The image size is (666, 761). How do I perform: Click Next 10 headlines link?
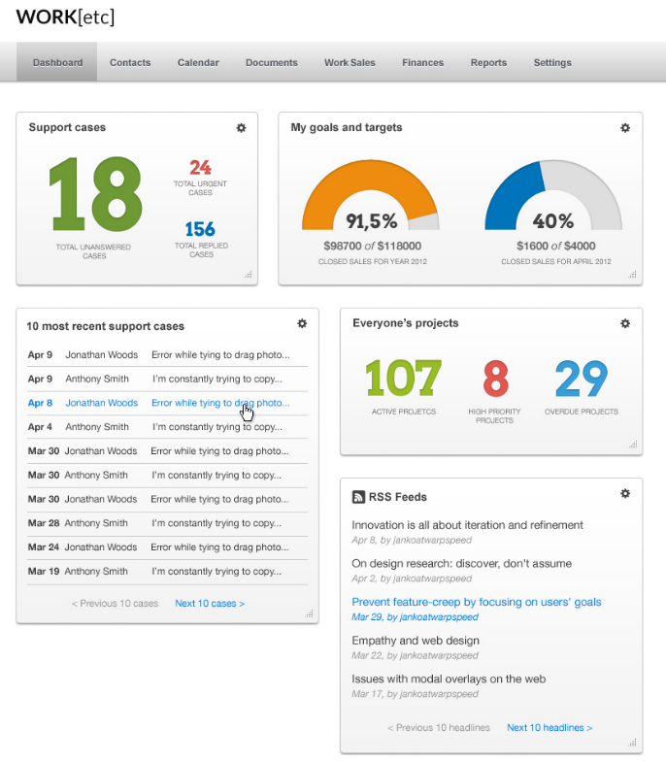click(549, 728)
